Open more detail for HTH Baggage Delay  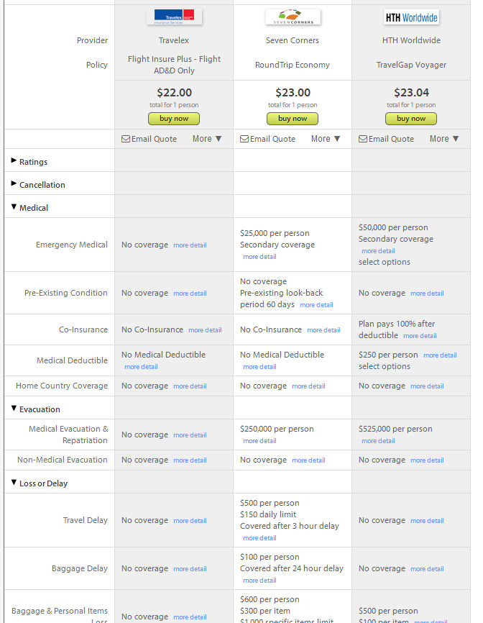coord(427,568)
